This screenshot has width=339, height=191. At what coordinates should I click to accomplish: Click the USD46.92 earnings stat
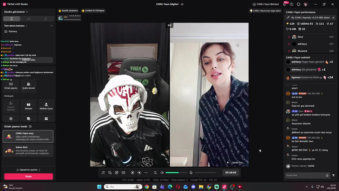pos(305,24)
